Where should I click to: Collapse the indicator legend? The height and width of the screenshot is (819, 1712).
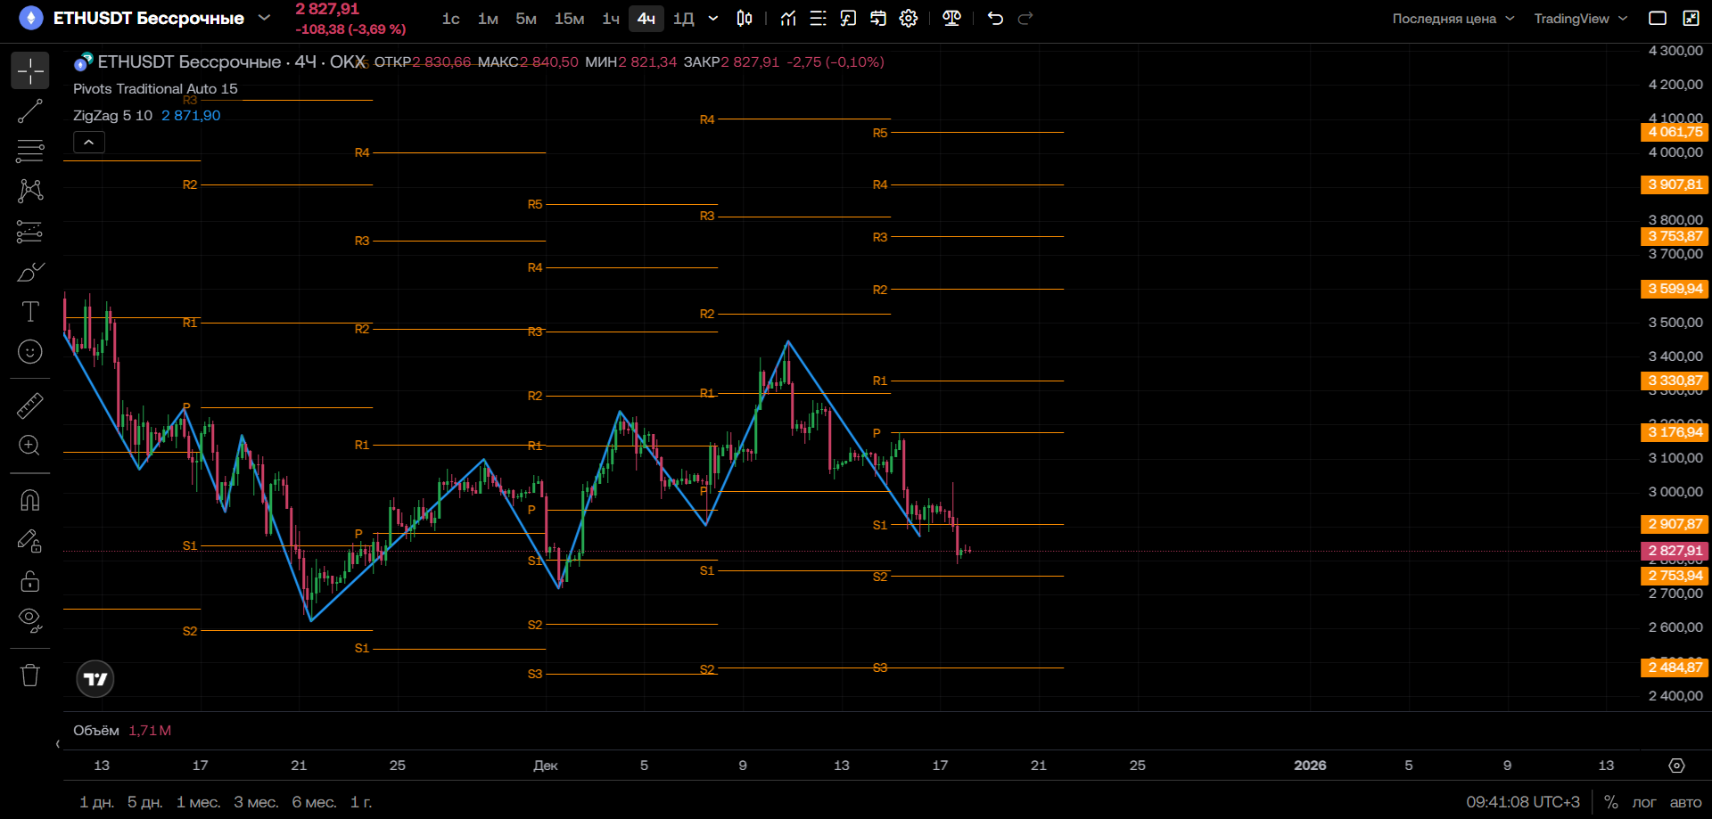tap(89, 143)
